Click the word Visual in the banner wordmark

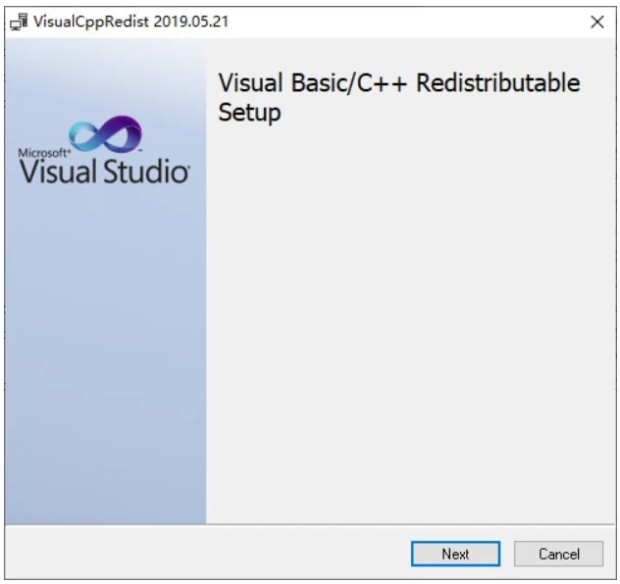click(58, 172)
